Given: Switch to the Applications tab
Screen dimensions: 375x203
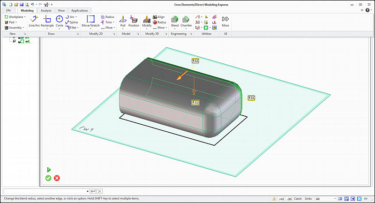Looking at the screenshot, I should click(x=79, y=10).
